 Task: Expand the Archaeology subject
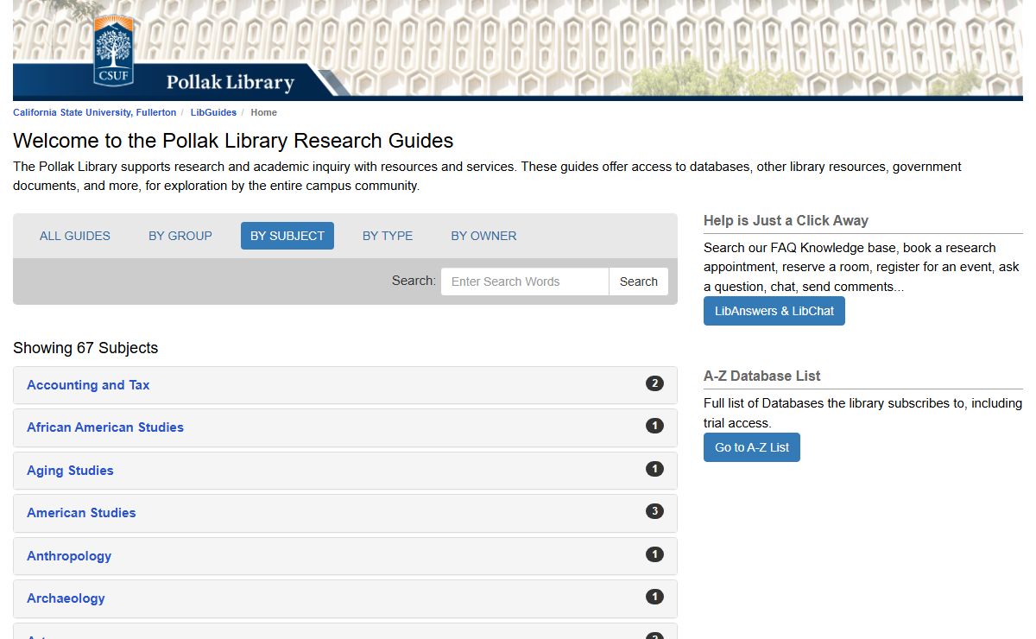click(66, 598)
